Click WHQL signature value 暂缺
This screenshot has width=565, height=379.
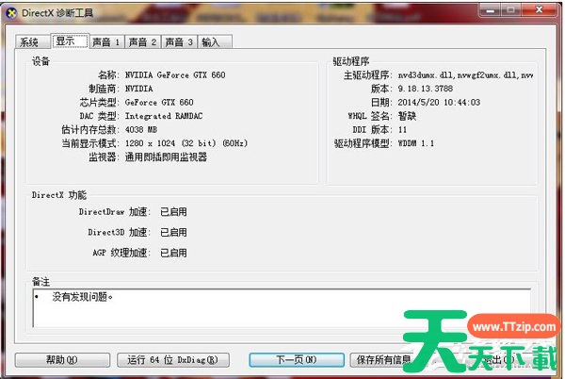[x=407, y=116]
